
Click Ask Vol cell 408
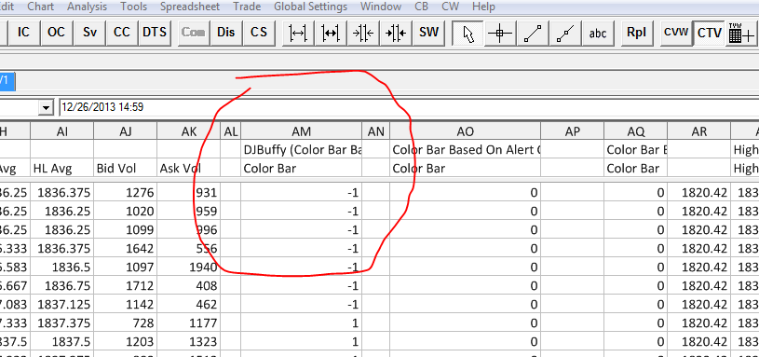[x=189, y=286]
